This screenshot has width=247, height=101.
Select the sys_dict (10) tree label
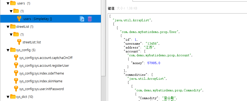[x=25, y=97]
